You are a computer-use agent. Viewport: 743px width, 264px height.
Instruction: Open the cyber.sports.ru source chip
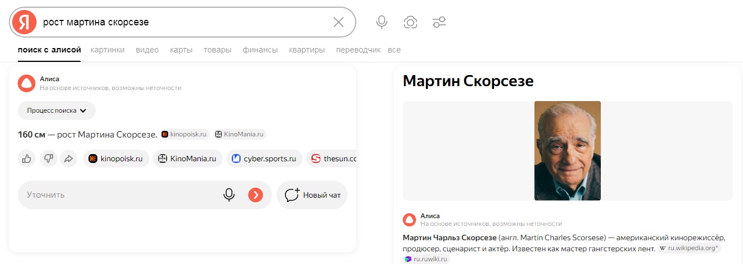(264, 159)
